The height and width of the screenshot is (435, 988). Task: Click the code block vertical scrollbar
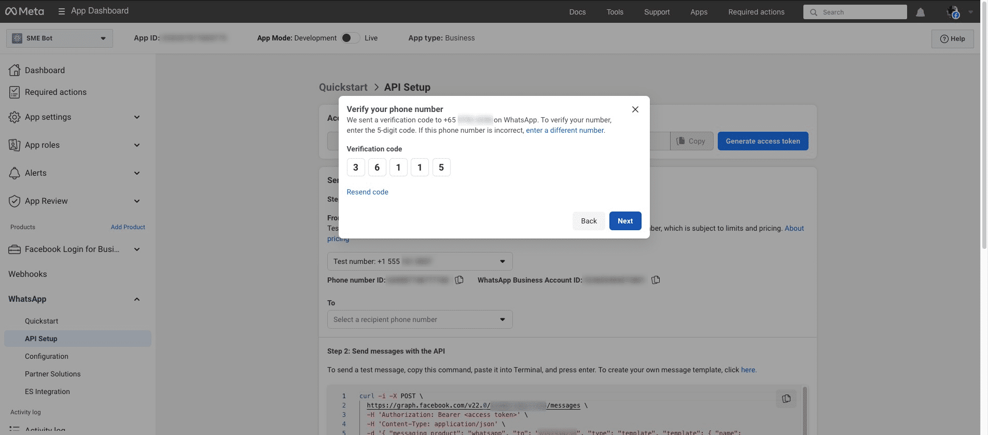(x=805, y=410)
